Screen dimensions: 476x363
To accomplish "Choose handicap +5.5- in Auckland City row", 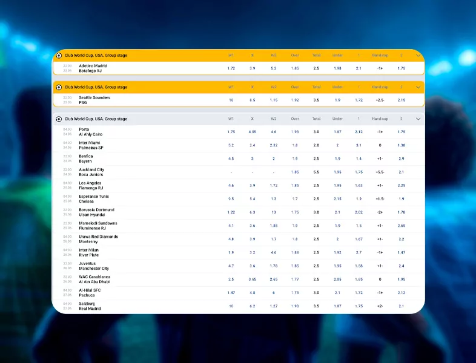I will [380, 172].
